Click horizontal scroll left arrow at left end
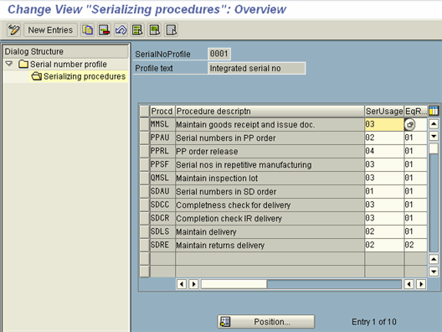 (182, 283)
